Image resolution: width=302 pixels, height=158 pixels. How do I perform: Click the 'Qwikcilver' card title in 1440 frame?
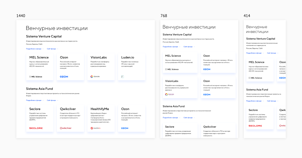click(68, 109)
